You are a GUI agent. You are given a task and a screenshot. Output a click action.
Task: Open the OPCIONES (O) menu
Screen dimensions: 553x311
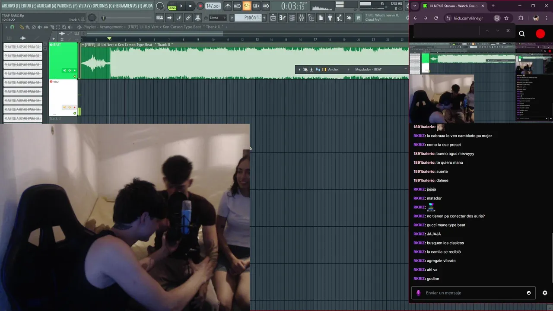(103, 6)
